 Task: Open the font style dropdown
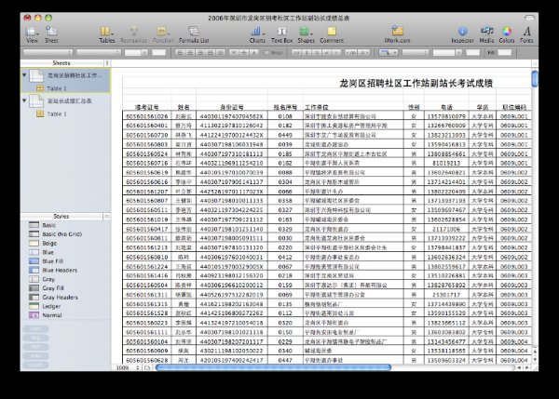point(99,53)
